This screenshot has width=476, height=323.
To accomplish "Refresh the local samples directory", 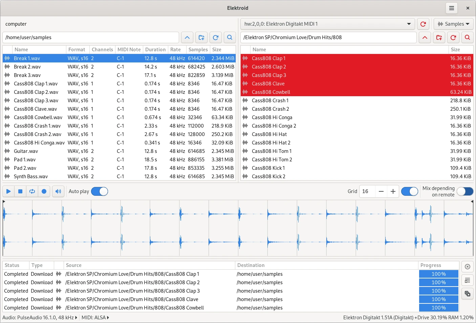I will [216, 37].
